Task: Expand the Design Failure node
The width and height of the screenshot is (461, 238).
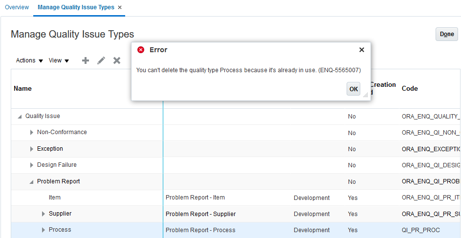Action: point(32,165)
